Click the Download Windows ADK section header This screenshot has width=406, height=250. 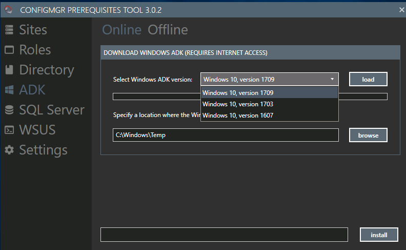[x=250, y=53]
